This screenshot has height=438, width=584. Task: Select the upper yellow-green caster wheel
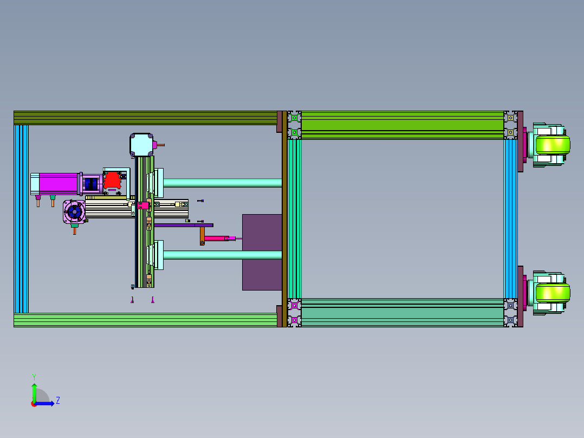553,145
